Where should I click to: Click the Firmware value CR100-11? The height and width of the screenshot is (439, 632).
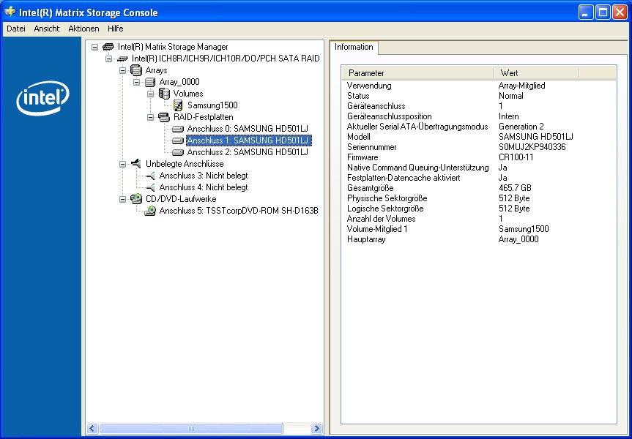point(516,157)
